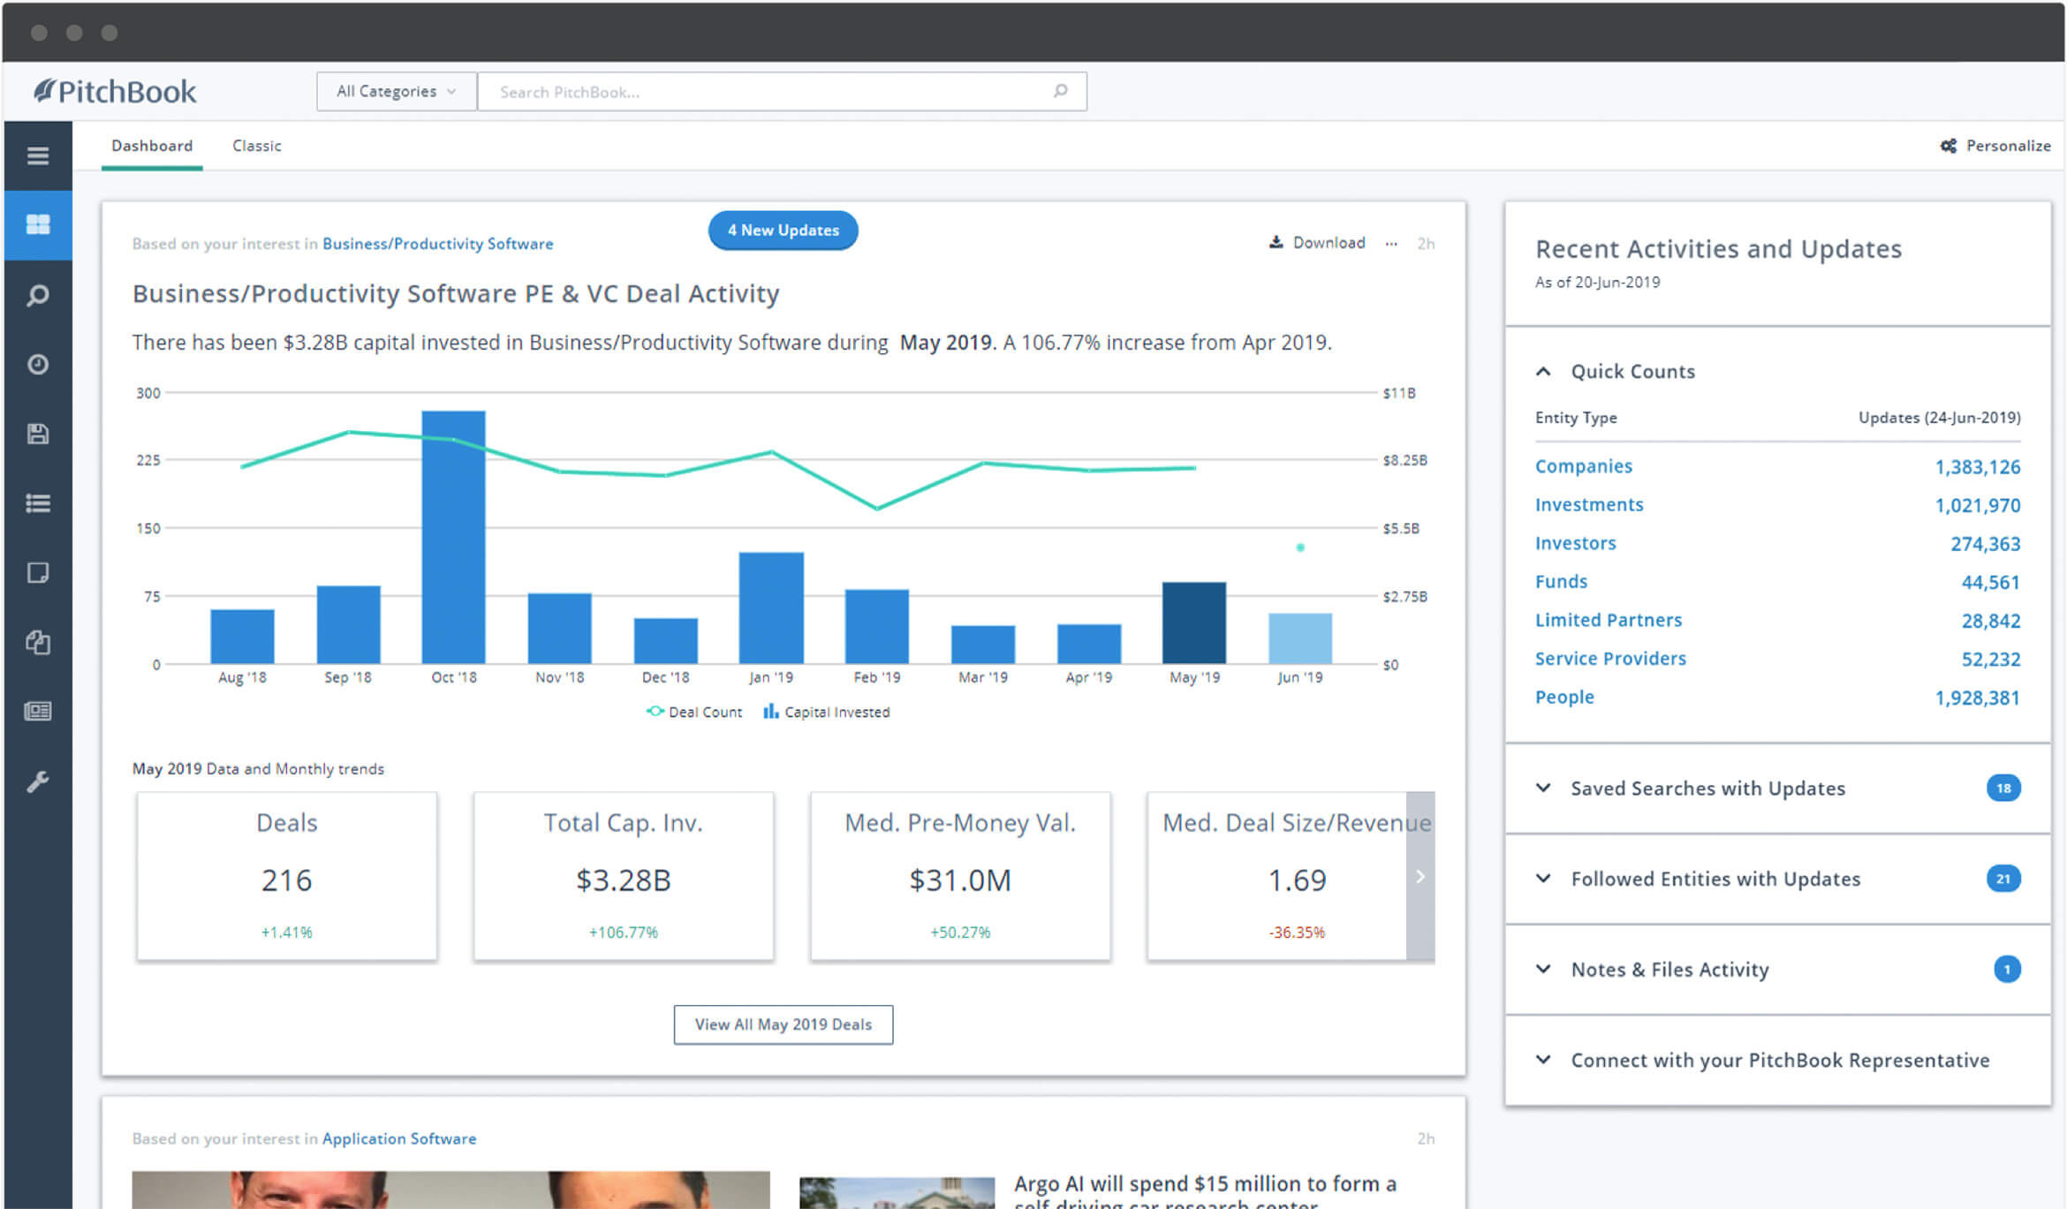
Task: Toggle Deal Count legend item
Action: [x=694, y=712]
